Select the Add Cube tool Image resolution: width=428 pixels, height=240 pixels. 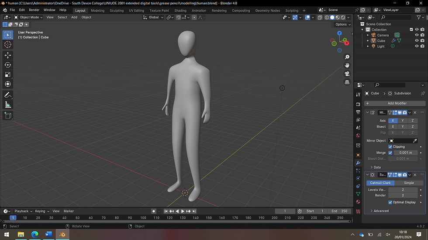pyautogui.click(x=8, y=116)
